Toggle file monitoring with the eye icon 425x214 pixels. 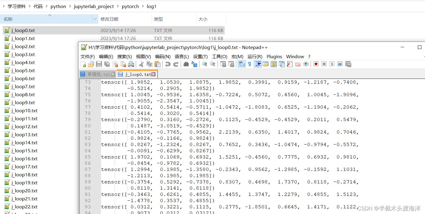coord(306,64)
